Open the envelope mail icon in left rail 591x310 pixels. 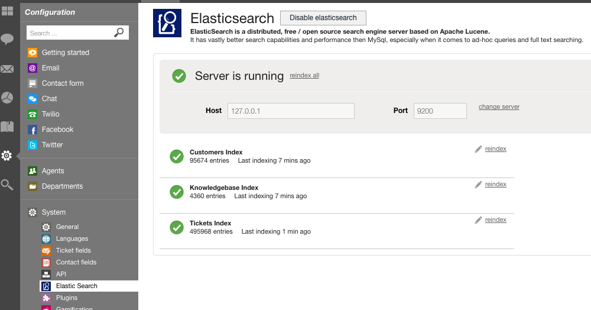coord(7,69)
